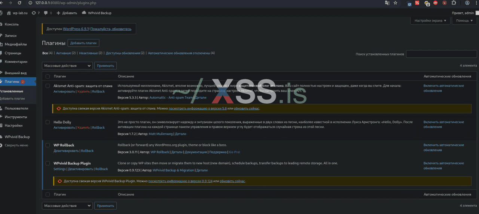Enable automatic updates for Hello Dolly
Viewport: 479px width, 214px height.
coord(443,125)
